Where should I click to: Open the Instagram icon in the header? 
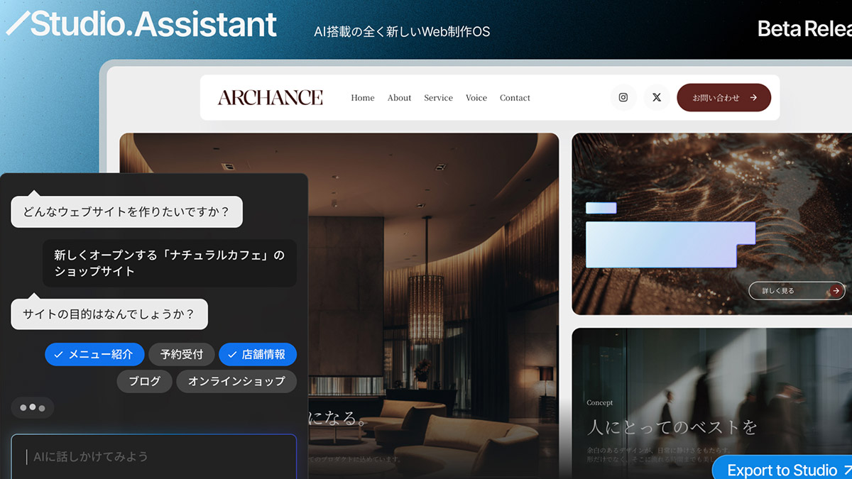(623, 97)
